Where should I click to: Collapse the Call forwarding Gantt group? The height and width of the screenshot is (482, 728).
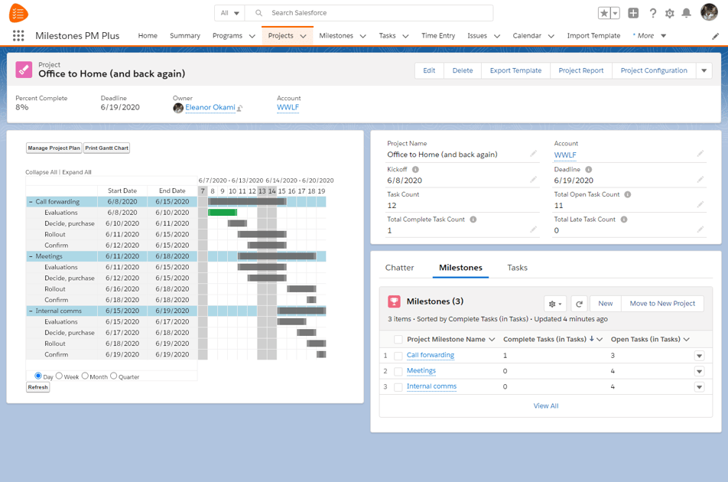coord(31,202)
